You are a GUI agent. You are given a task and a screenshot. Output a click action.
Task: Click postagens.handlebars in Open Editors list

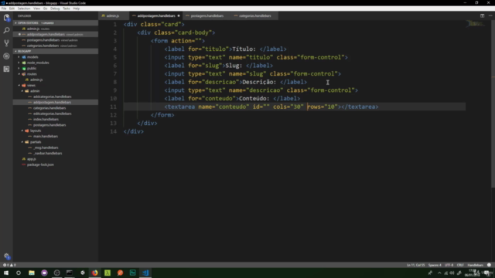(x=43, y=40)
